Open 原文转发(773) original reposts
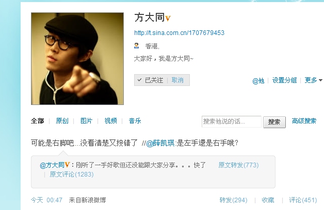 click(238, 165)
